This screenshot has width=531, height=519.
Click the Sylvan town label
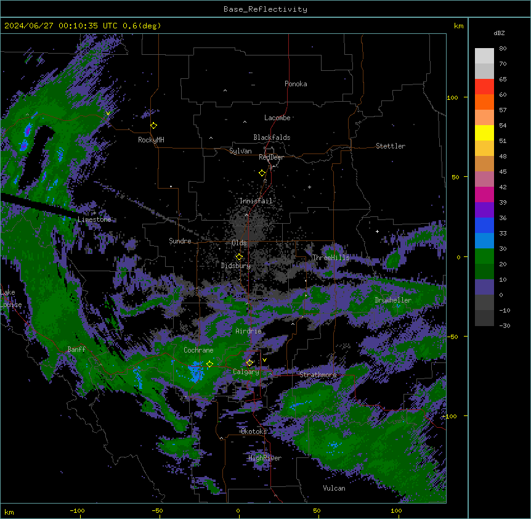click(240, 151)
